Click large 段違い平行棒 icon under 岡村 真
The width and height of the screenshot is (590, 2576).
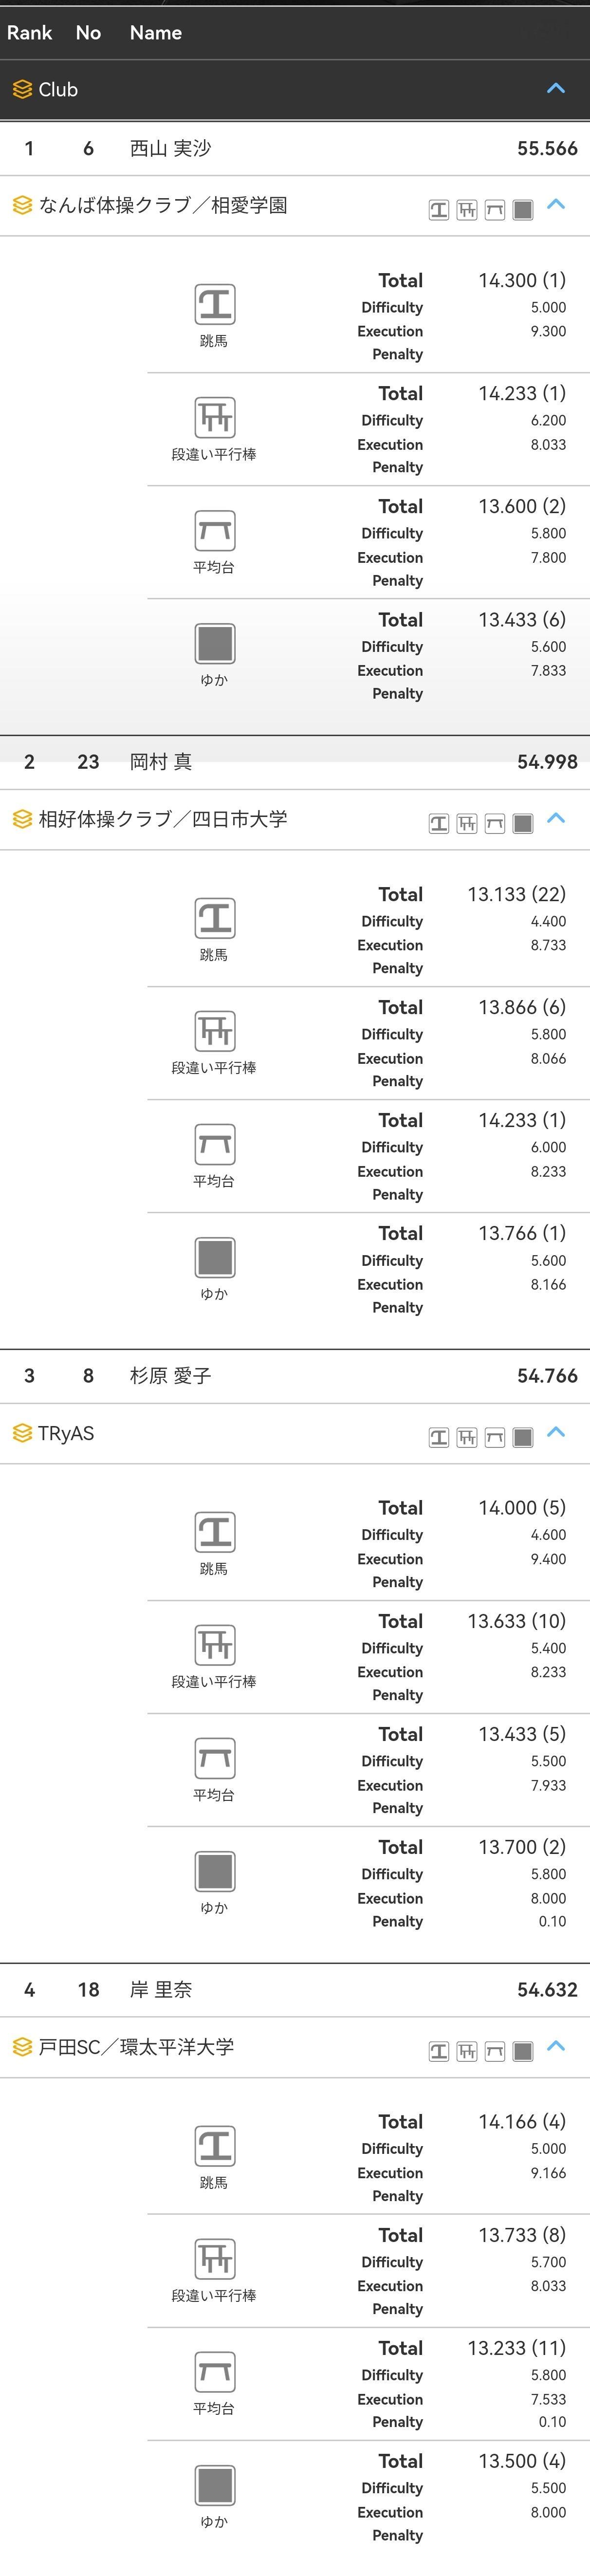[214, 1031]
